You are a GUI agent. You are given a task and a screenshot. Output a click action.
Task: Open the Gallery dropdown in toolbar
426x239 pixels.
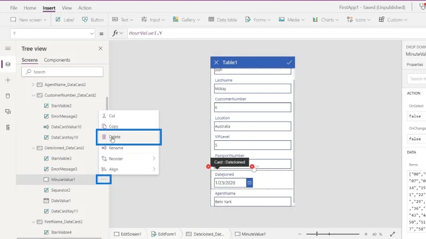coord(186,20)
